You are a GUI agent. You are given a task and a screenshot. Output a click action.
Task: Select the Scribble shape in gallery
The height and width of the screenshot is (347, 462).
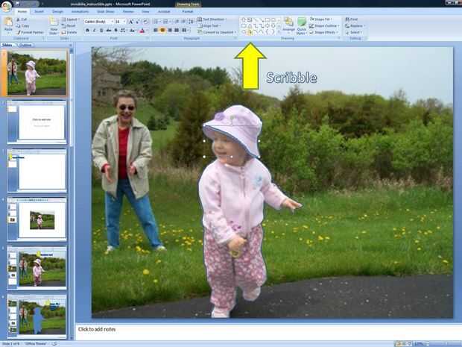tap(250, 32)
